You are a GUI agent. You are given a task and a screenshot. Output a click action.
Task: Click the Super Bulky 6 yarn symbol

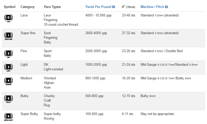coord(8,117)
